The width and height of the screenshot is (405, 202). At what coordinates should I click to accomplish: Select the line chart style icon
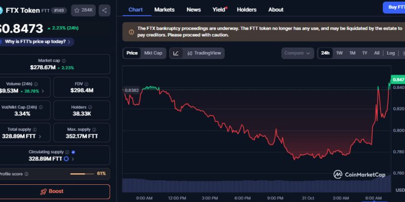(x=176, y=53)
